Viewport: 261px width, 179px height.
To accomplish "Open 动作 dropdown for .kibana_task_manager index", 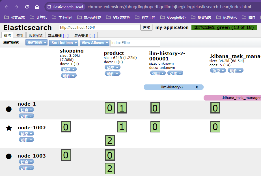I will click(x=236, y=71).
